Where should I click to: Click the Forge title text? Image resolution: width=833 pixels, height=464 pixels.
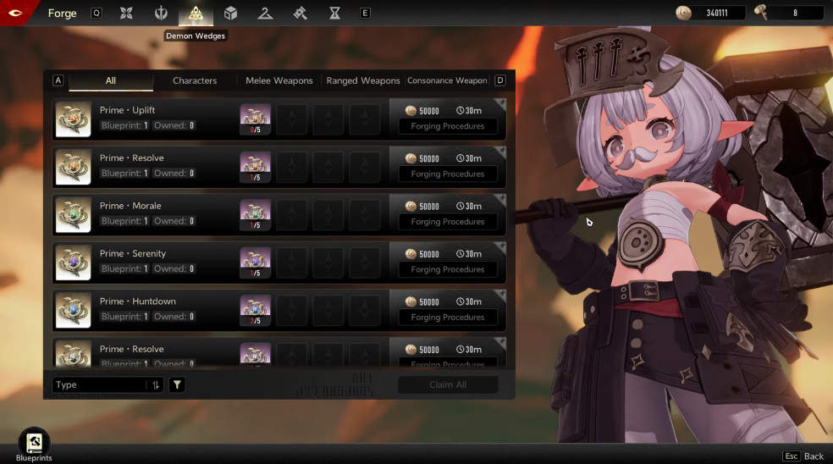point(62,14)
